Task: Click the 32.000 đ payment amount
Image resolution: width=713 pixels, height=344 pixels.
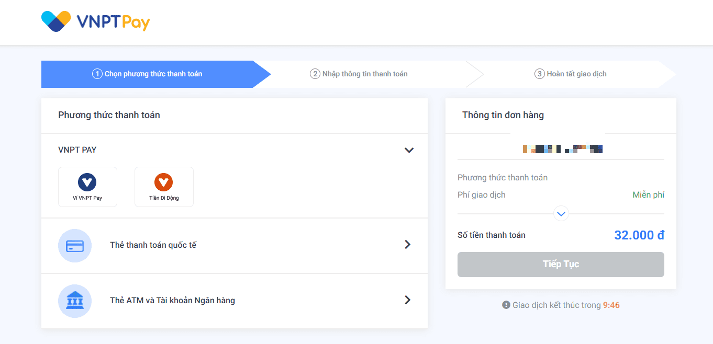Action: (639, 235)
